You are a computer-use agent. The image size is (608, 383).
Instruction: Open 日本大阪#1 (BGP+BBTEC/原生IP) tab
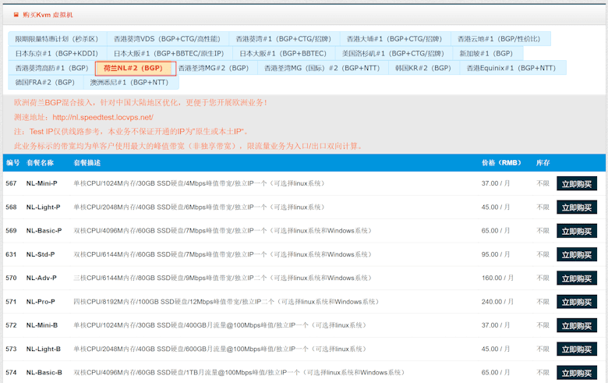(x=169, y=54)
